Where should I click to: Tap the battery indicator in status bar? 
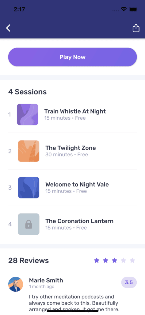(133, 9)
